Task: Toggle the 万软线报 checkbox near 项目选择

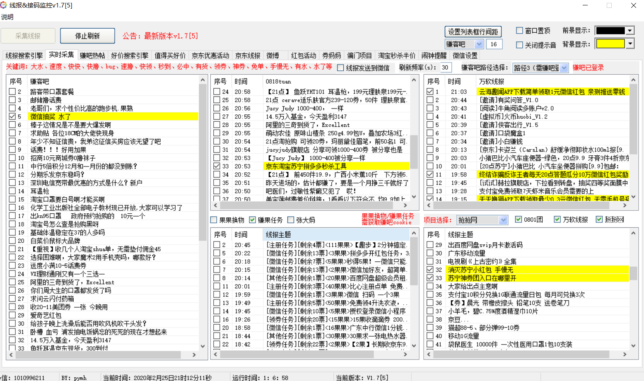Action: [557, 219]
